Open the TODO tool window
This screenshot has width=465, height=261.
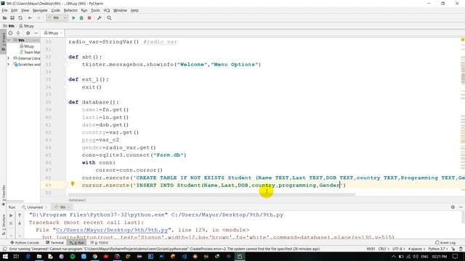100,243
